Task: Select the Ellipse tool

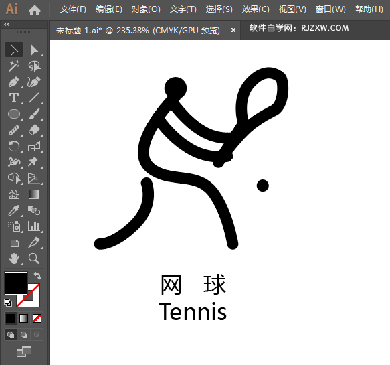Action: point(14,115)
